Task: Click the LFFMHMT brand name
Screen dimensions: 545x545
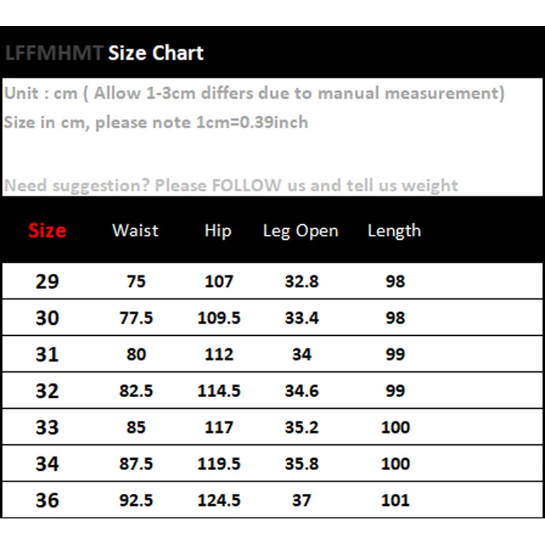Action: (54, 53)
